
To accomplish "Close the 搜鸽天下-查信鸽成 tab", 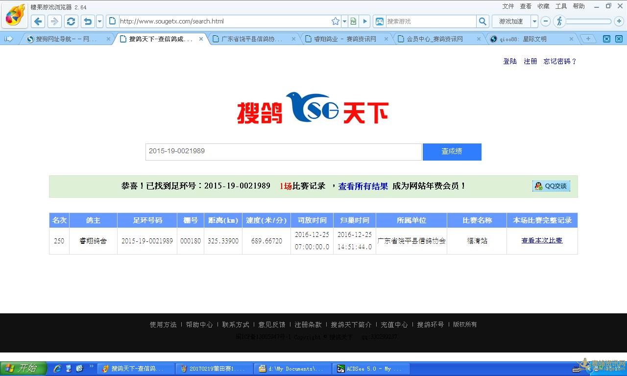I will coord(201,39).
